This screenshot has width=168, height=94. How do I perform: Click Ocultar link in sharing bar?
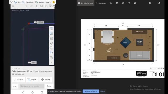tap(102, 91)
